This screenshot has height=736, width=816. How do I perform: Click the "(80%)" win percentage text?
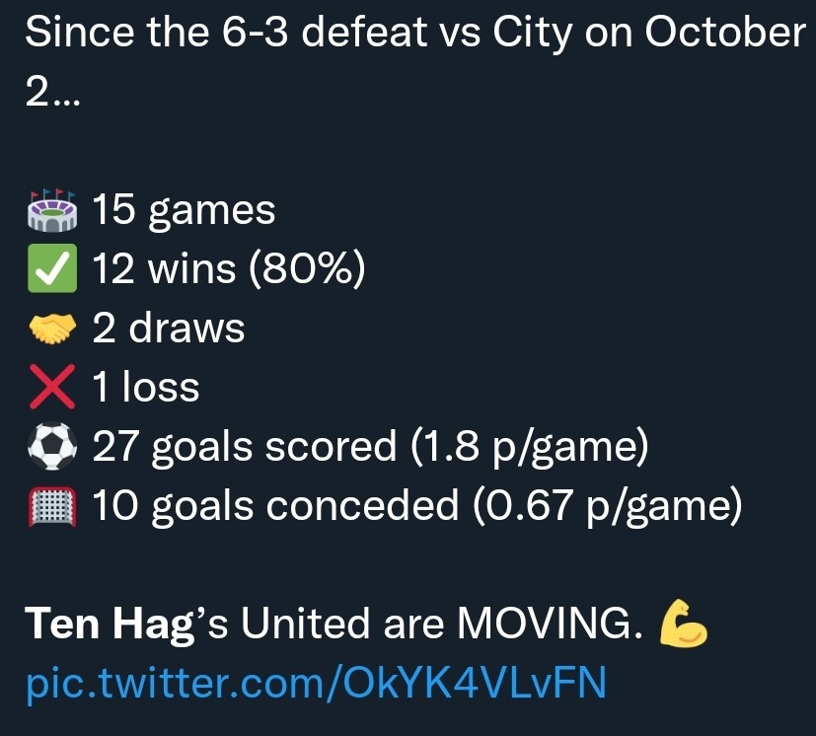click(x=307, y=268)
